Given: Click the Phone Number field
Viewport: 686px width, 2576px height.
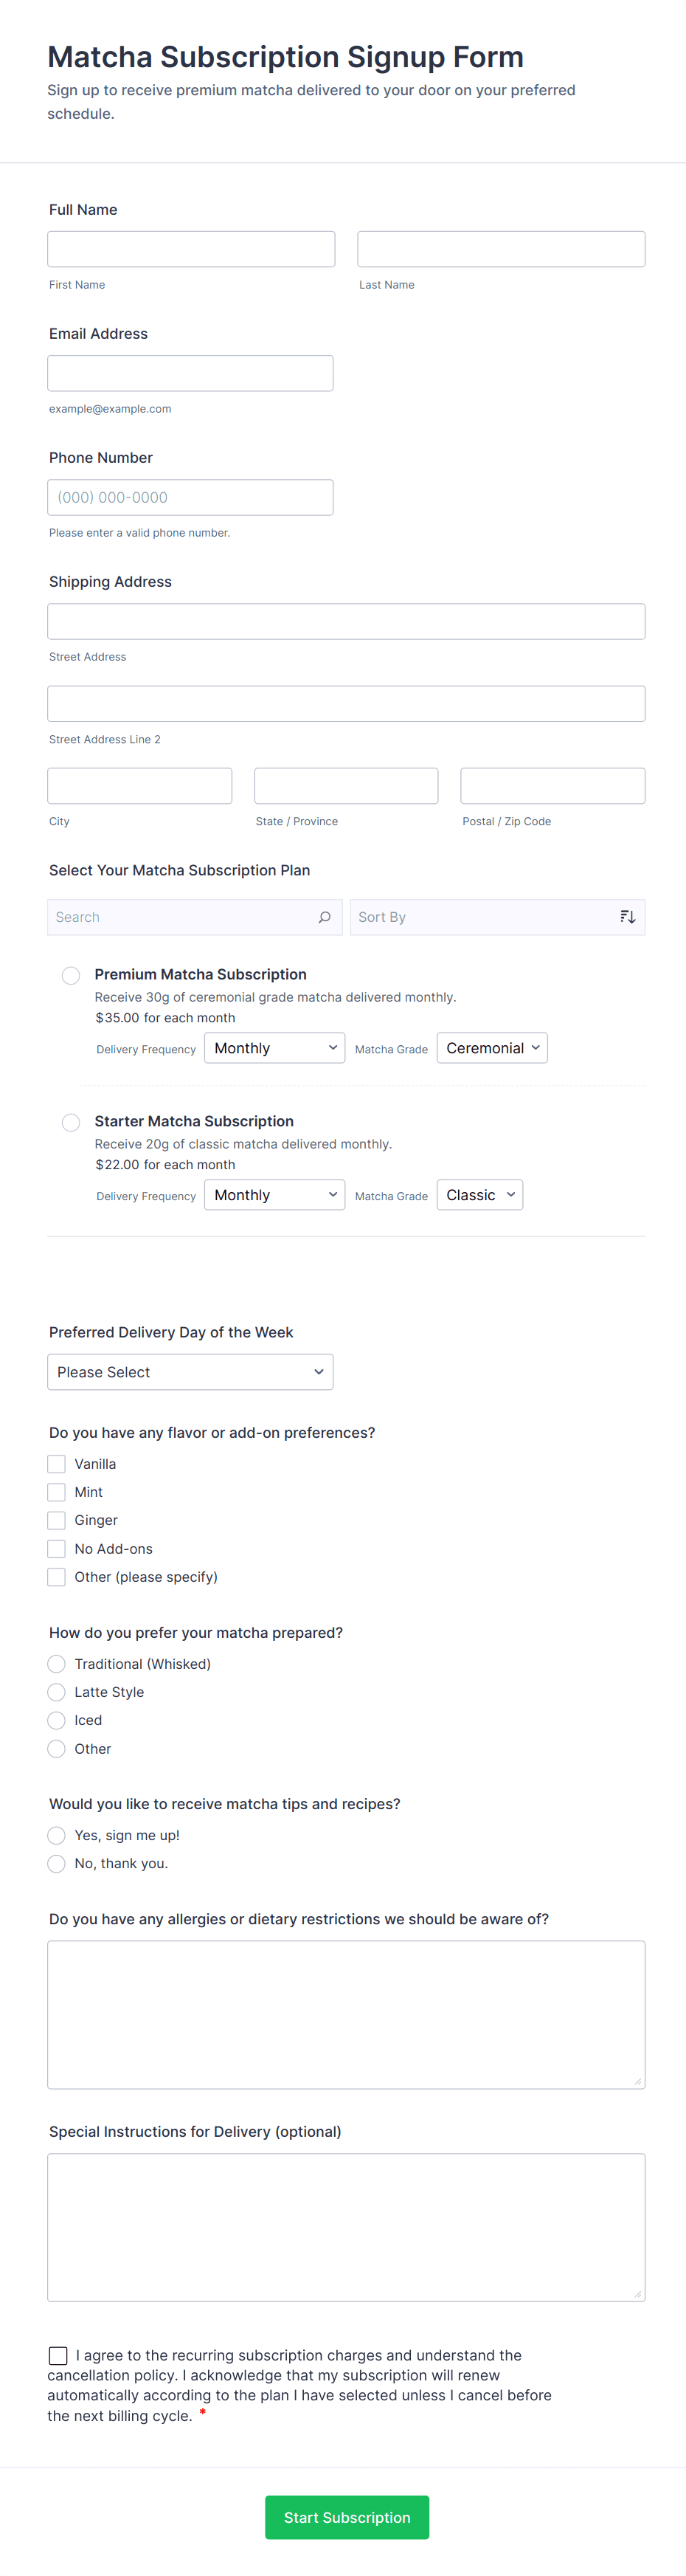Looking at the screenshot, I should click(190, 497).
